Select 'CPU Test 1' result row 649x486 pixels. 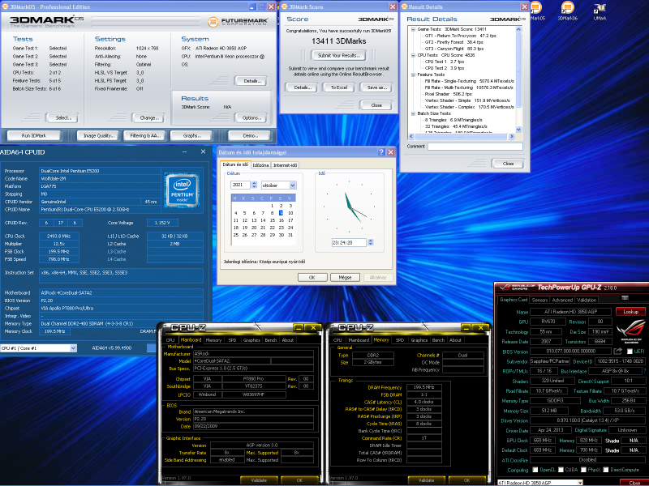(x=444, y=62)
